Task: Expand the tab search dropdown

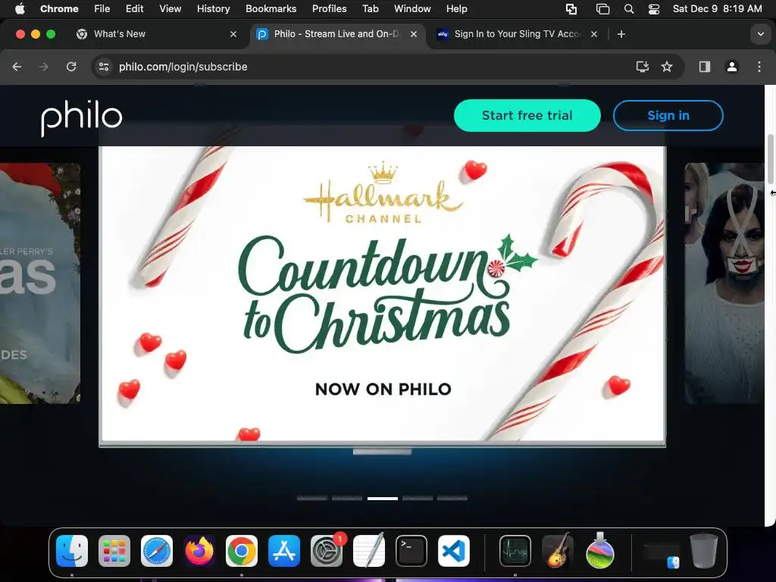Action: [761, 34]
